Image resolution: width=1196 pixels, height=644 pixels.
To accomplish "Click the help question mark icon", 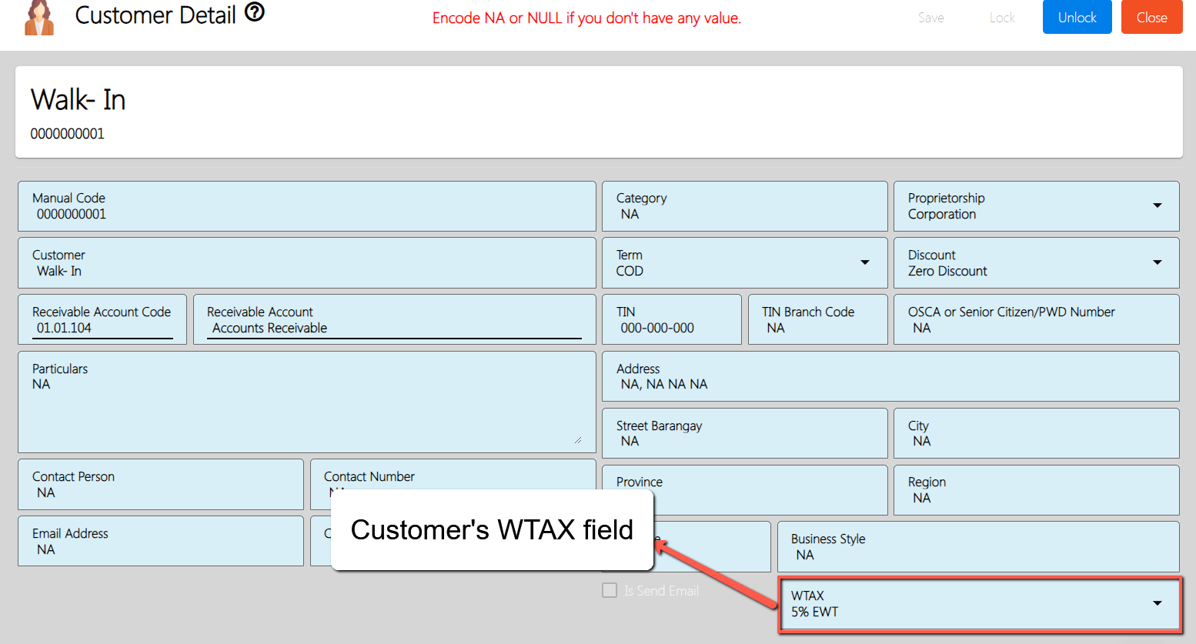I will pyautogui.click(x=255, y=12).
